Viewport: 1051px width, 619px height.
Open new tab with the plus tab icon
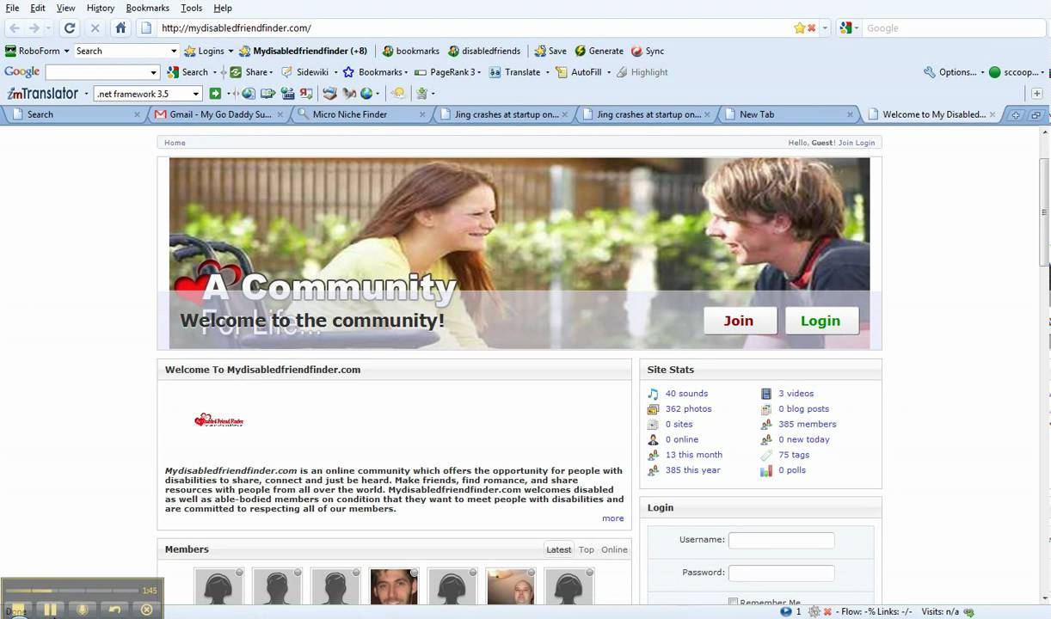(1016, 114)
